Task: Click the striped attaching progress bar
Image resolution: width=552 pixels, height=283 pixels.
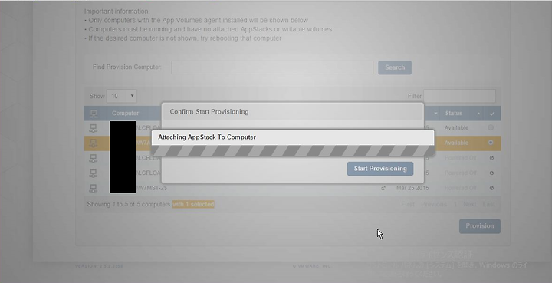Action: [293, 151]
